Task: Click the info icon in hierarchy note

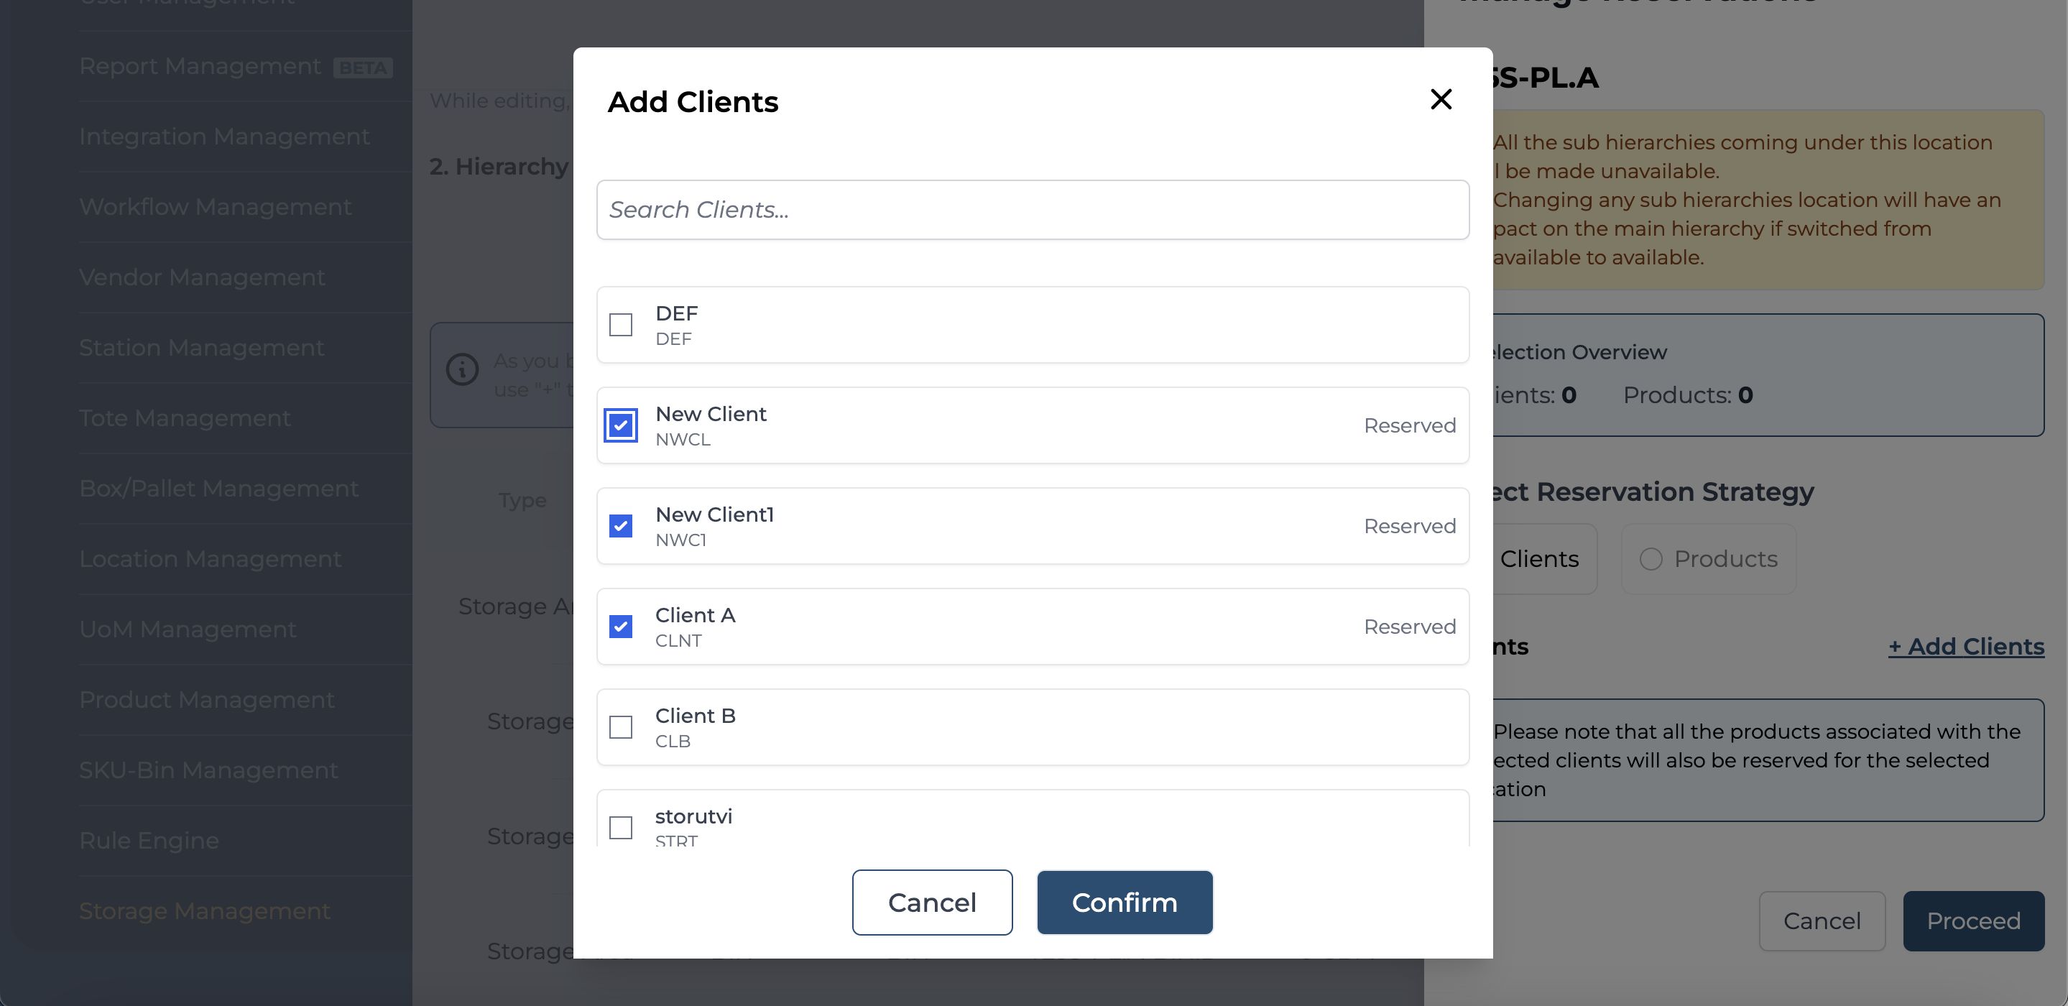Action: click(463, 369)
